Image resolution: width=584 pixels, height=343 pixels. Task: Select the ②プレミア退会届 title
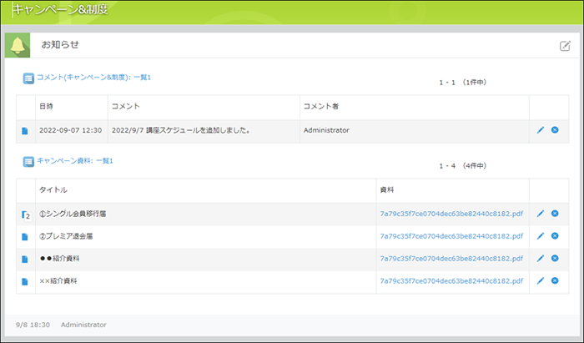[66, 236]
